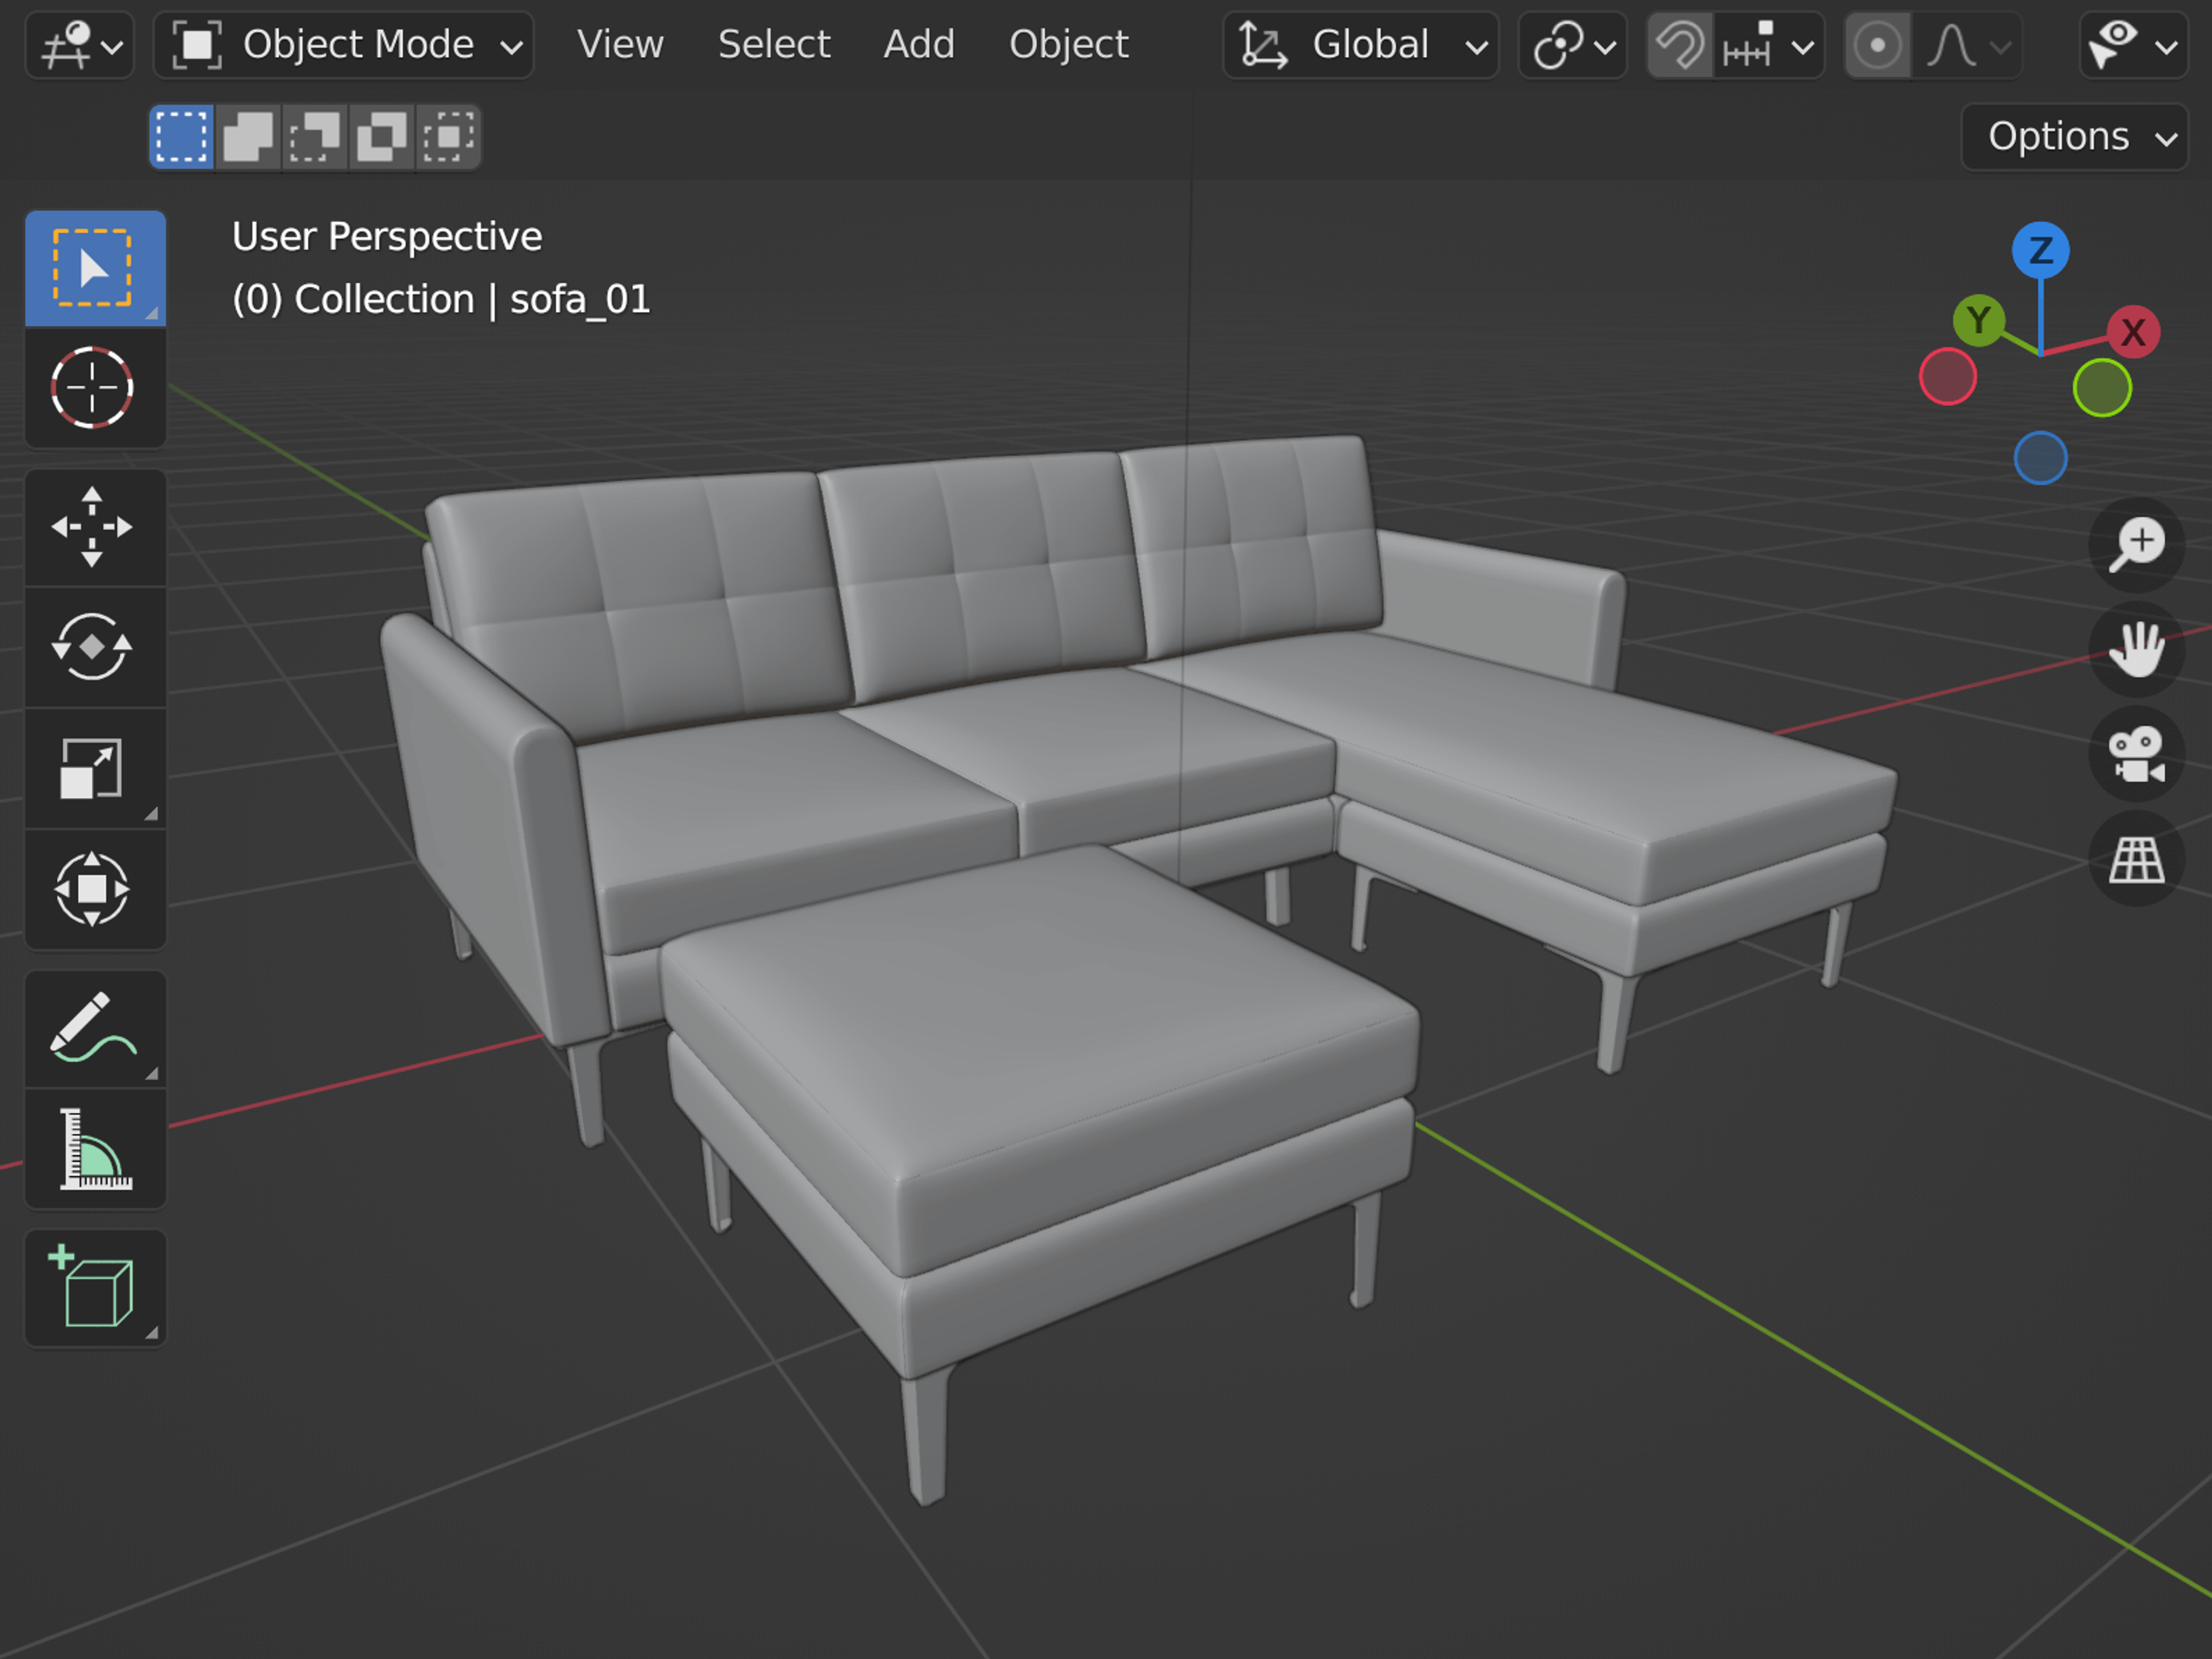
Task: Select the Annotate pencil tool
Action: click(x=92, y=1027)
